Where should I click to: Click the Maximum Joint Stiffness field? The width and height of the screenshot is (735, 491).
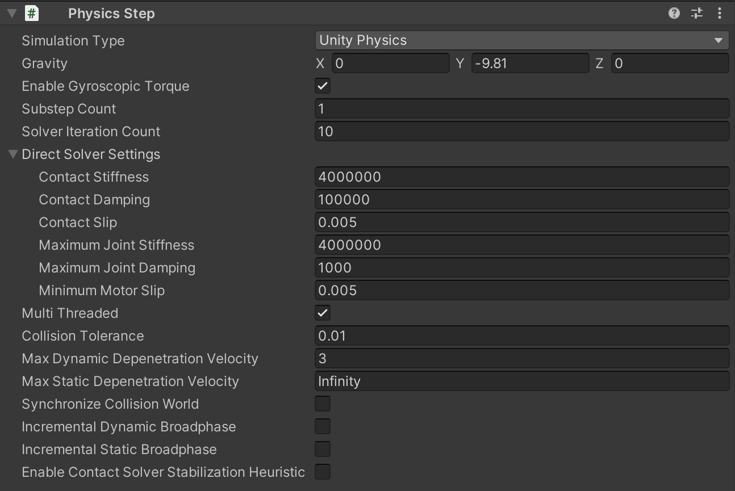pos(522,245)
